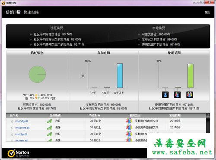Click the single-user usage icon under the chart
216x160 pixels.
[165, 95]
